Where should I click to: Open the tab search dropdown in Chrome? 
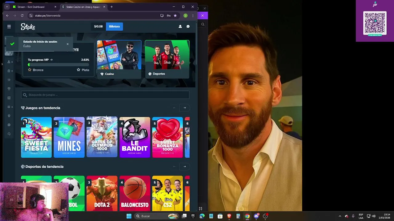click(7, 7)
